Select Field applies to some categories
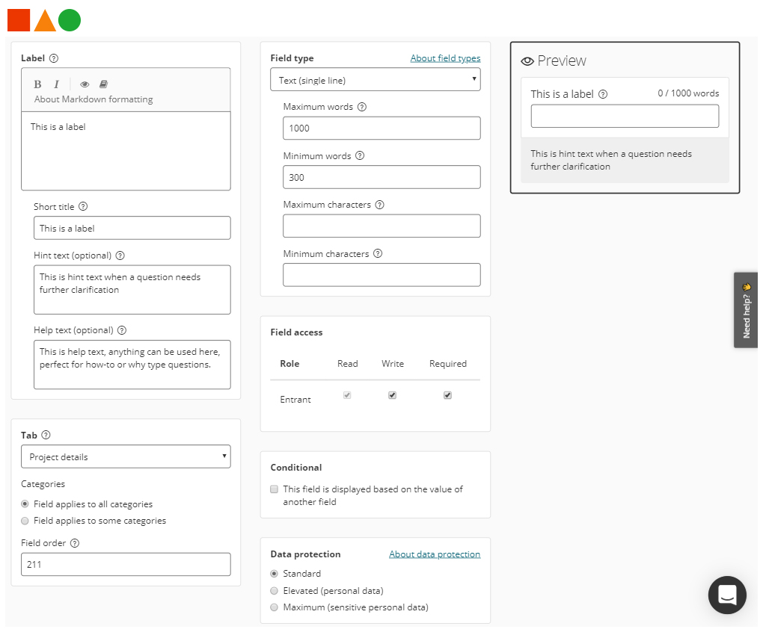 (x=25, y=521)
